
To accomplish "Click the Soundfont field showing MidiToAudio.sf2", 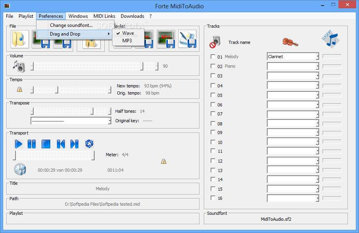I will (x=276, y=219).
